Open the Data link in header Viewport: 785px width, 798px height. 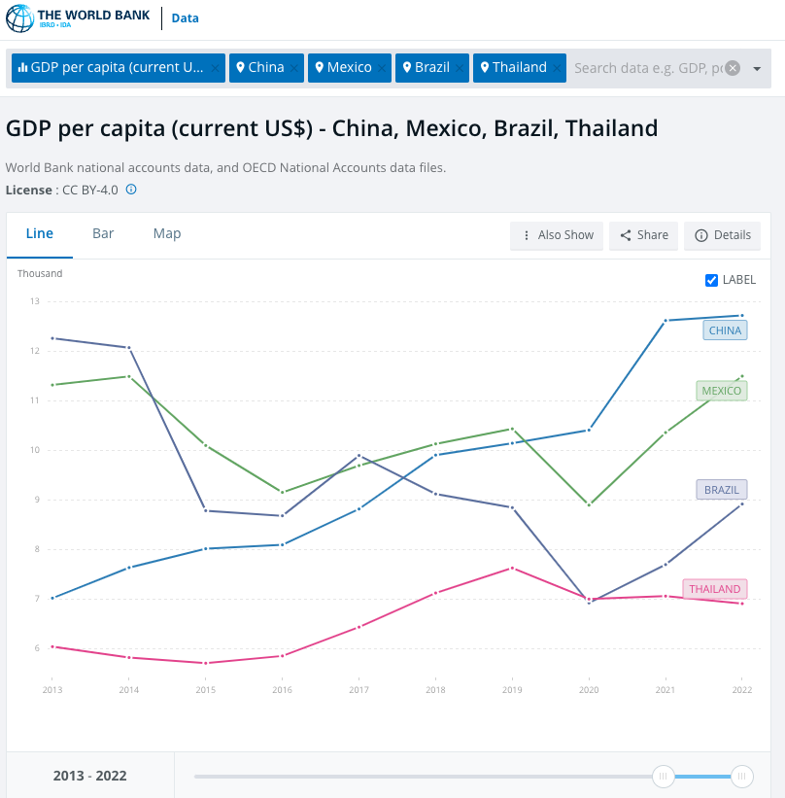tap(186, 18)
